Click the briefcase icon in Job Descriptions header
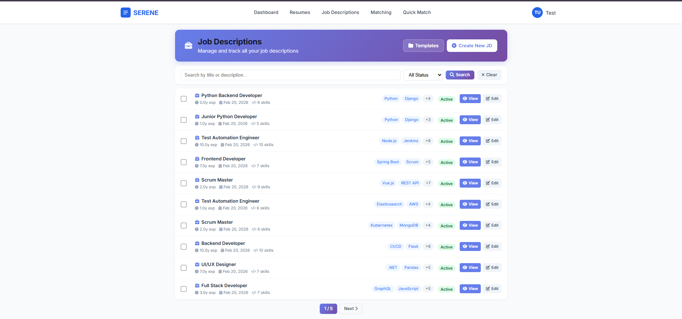This screenshot has width=682, height=319. pyautogui.click(x=188, y=45)
